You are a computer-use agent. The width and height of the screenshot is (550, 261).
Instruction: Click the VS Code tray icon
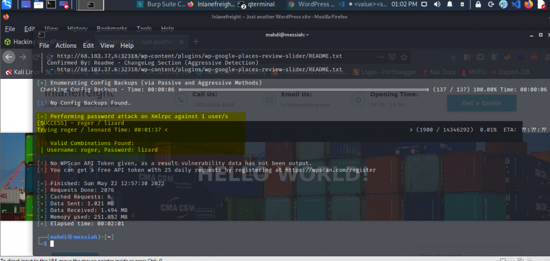[x=515, y=5]
